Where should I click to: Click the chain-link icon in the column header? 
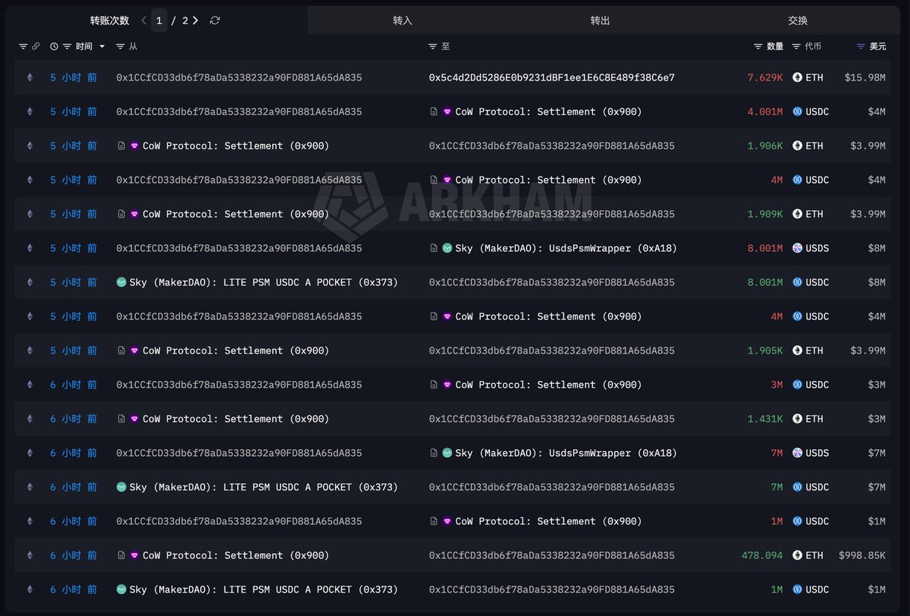point(36,46)
